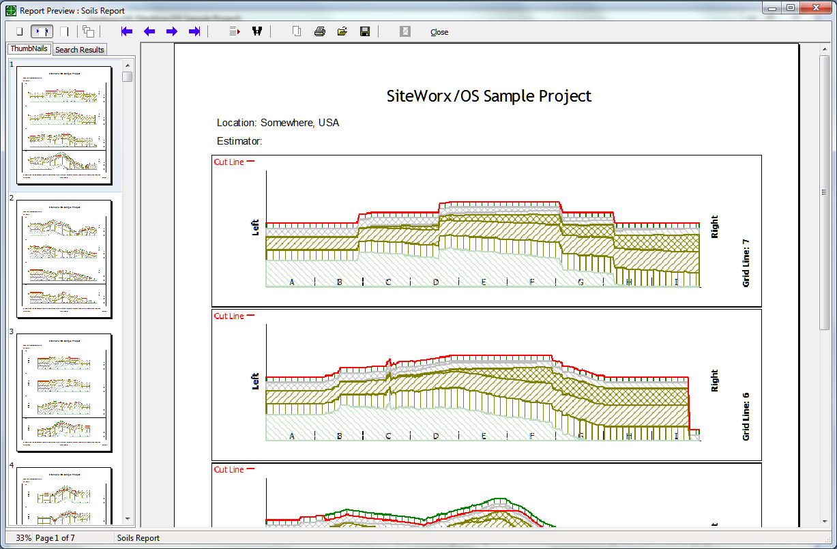Click the copy page icon

[x=297, y=31]
